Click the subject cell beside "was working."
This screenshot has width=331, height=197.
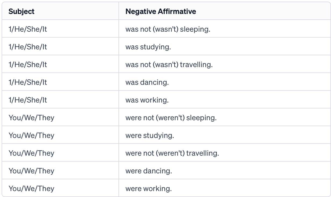tap(28, 100)
